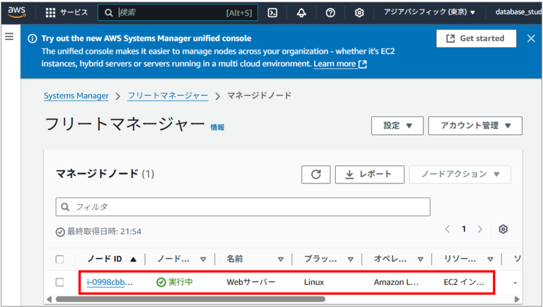Sort by the オペレ... column
The width and height of the screenshot is (543, 307).
399,259
